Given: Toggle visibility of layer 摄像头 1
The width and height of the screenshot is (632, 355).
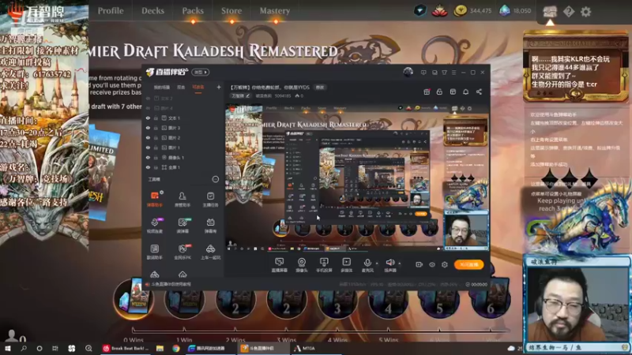Looking at the screenshot, I should click(148, 157).
